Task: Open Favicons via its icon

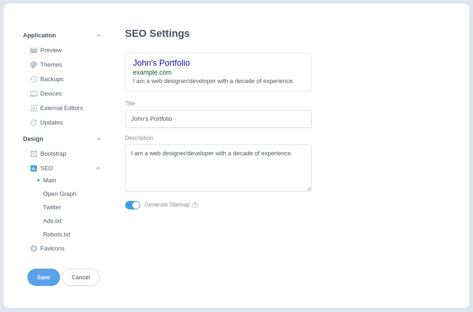Action: [34, 248]
